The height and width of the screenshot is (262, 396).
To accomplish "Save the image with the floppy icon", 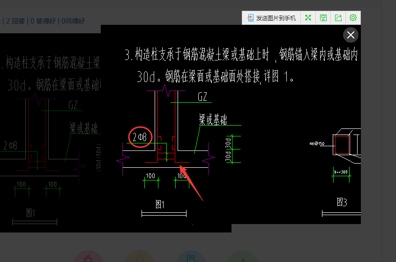I will tap(323, 18).
